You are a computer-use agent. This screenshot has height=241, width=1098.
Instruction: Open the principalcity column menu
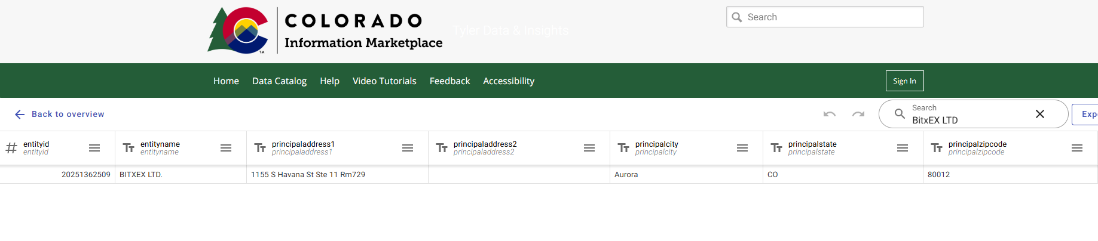[x=742, y=148]
